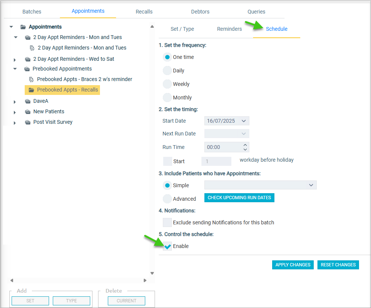Click the type document icon for child 2 Day Appt Reminders - Mon and Tues
Screen dimensions: 371x308
[32, 48]
